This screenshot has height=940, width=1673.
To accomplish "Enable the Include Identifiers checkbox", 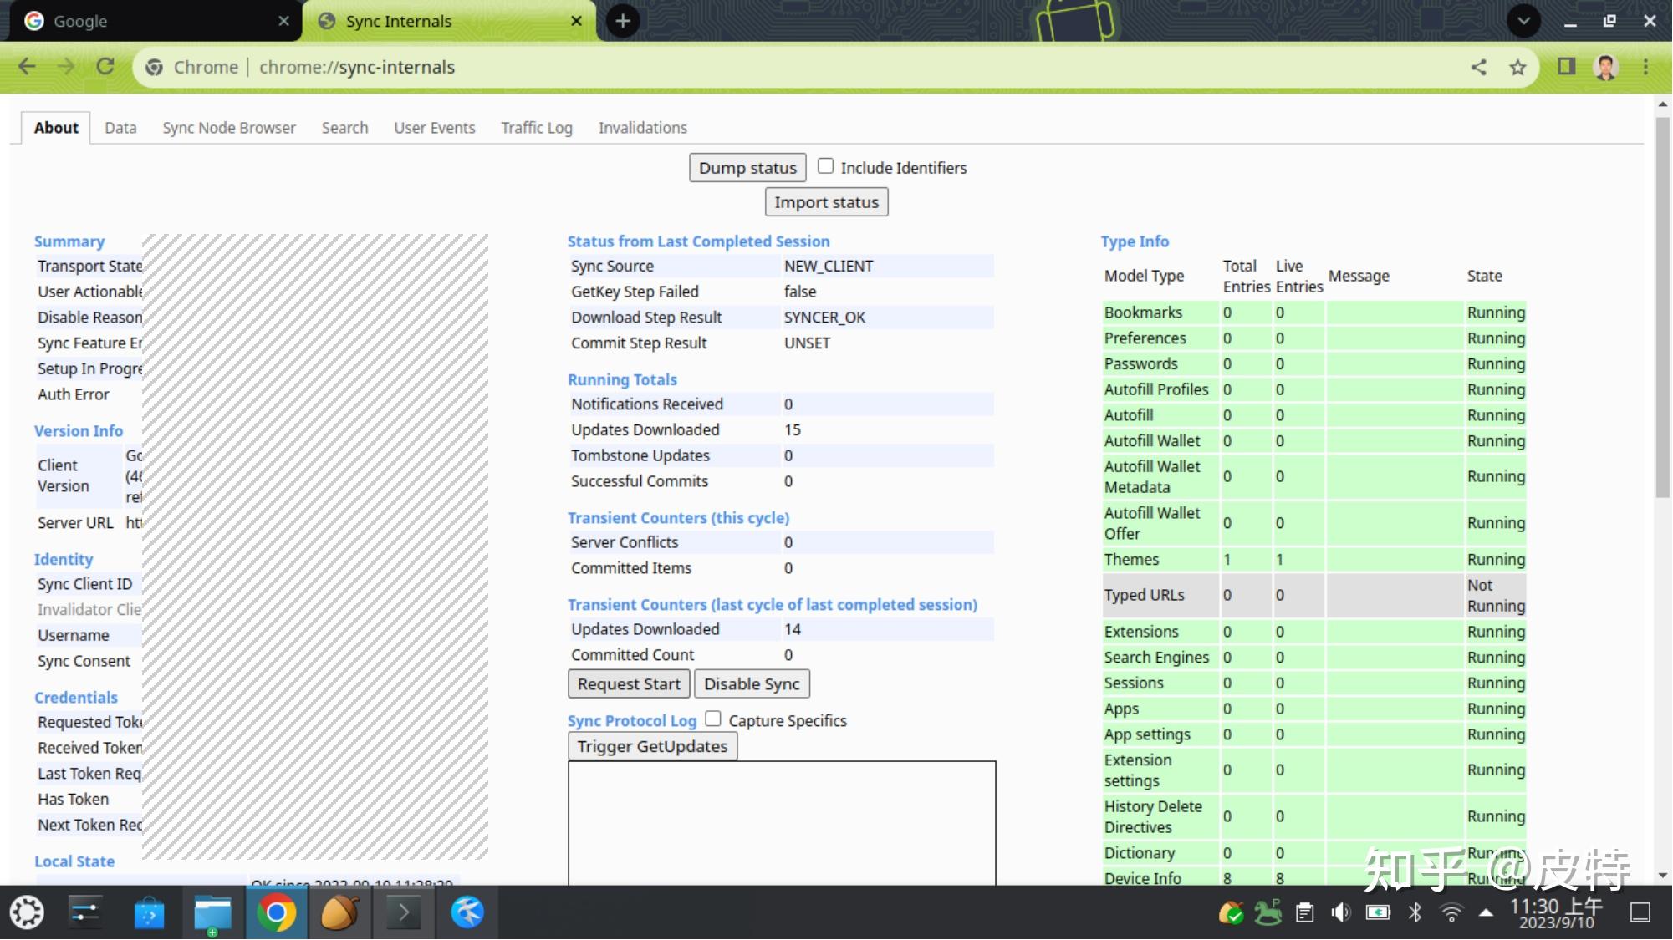I will 825,166.
